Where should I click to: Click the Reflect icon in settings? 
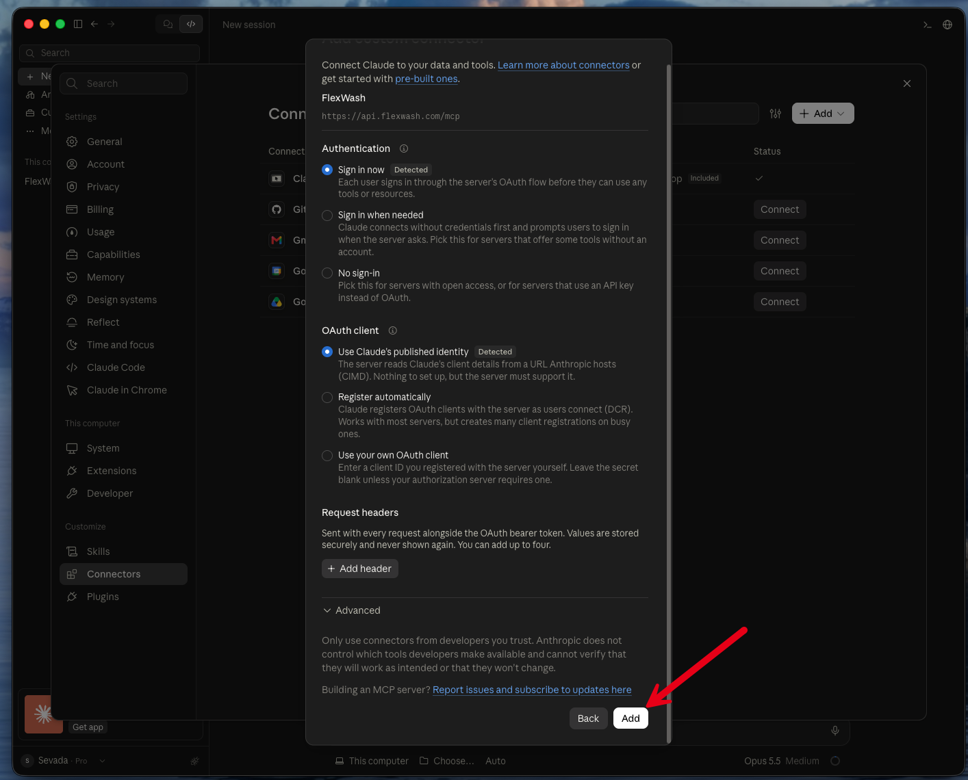coord(72,322)
